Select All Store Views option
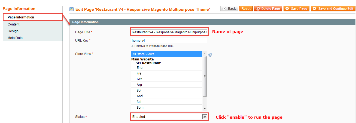Viewport: 356px width, 123px height. [x=167, y=54]
